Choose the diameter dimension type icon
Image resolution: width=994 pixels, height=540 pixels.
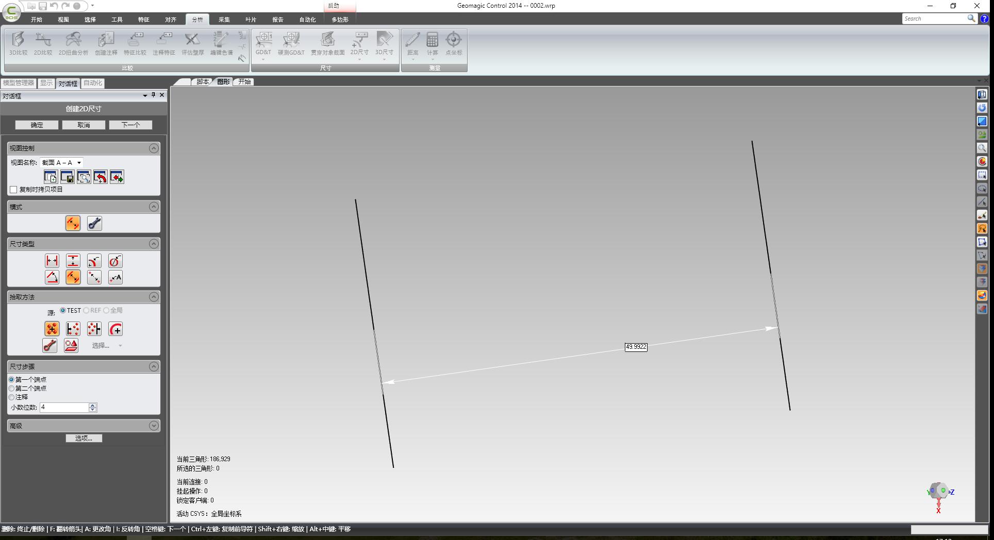pos(115,261)
